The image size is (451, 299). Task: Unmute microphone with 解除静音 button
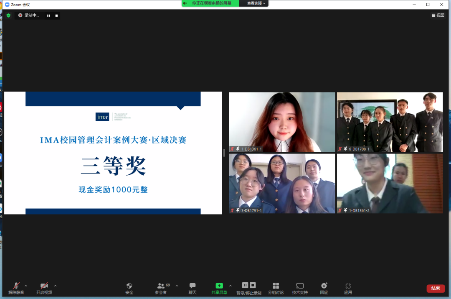tap(16, 289)
